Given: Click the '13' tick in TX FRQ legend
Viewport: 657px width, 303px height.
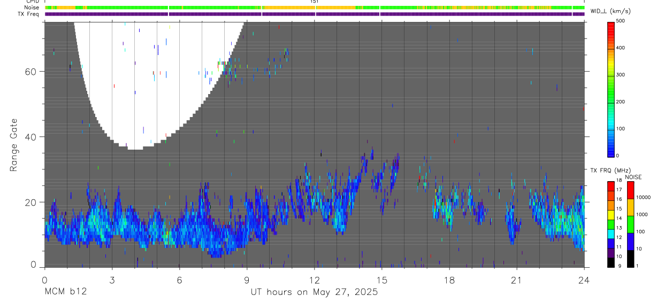Looking at the screenshot, I should (x=619, y=228).
